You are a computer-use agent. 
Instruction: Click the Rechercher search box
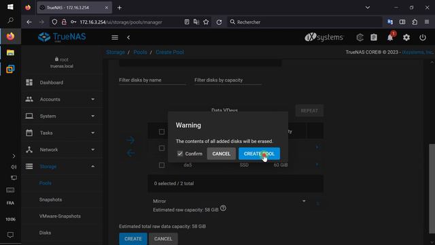tap(304, 22)
